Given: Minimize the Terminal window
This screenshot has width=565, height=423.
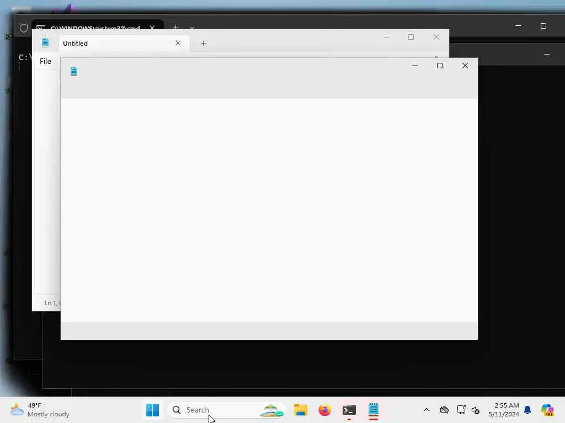Looking at the screenshot, I should pos(518,26).
